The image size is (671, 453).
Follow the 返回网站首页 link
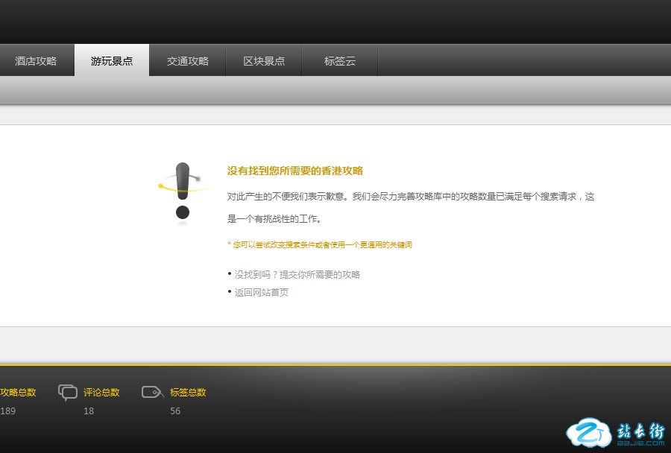[x=262, y=293]
